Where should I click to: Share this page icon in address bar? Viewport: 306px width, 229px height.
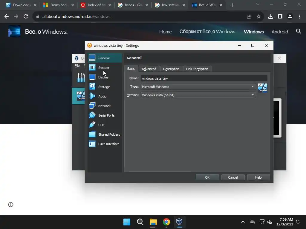pos(249,17)
